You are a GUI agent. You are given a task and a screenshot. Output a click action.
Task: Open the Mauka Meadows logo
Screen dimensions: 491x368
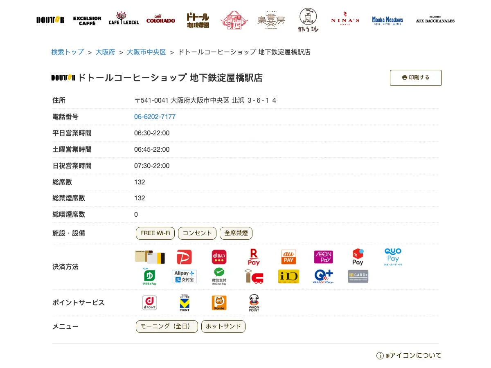coord(387,20)
